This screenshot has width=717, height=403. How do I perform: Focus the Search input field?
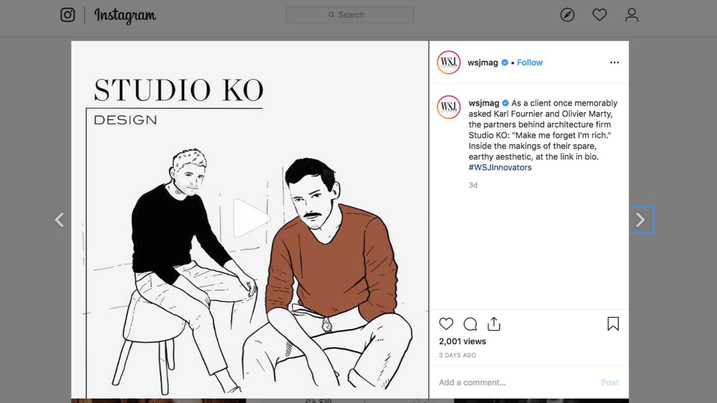point(350,15)
